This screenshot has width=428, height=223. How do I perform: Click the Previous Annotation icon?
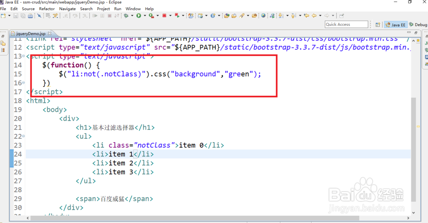[x=294, y=15]
